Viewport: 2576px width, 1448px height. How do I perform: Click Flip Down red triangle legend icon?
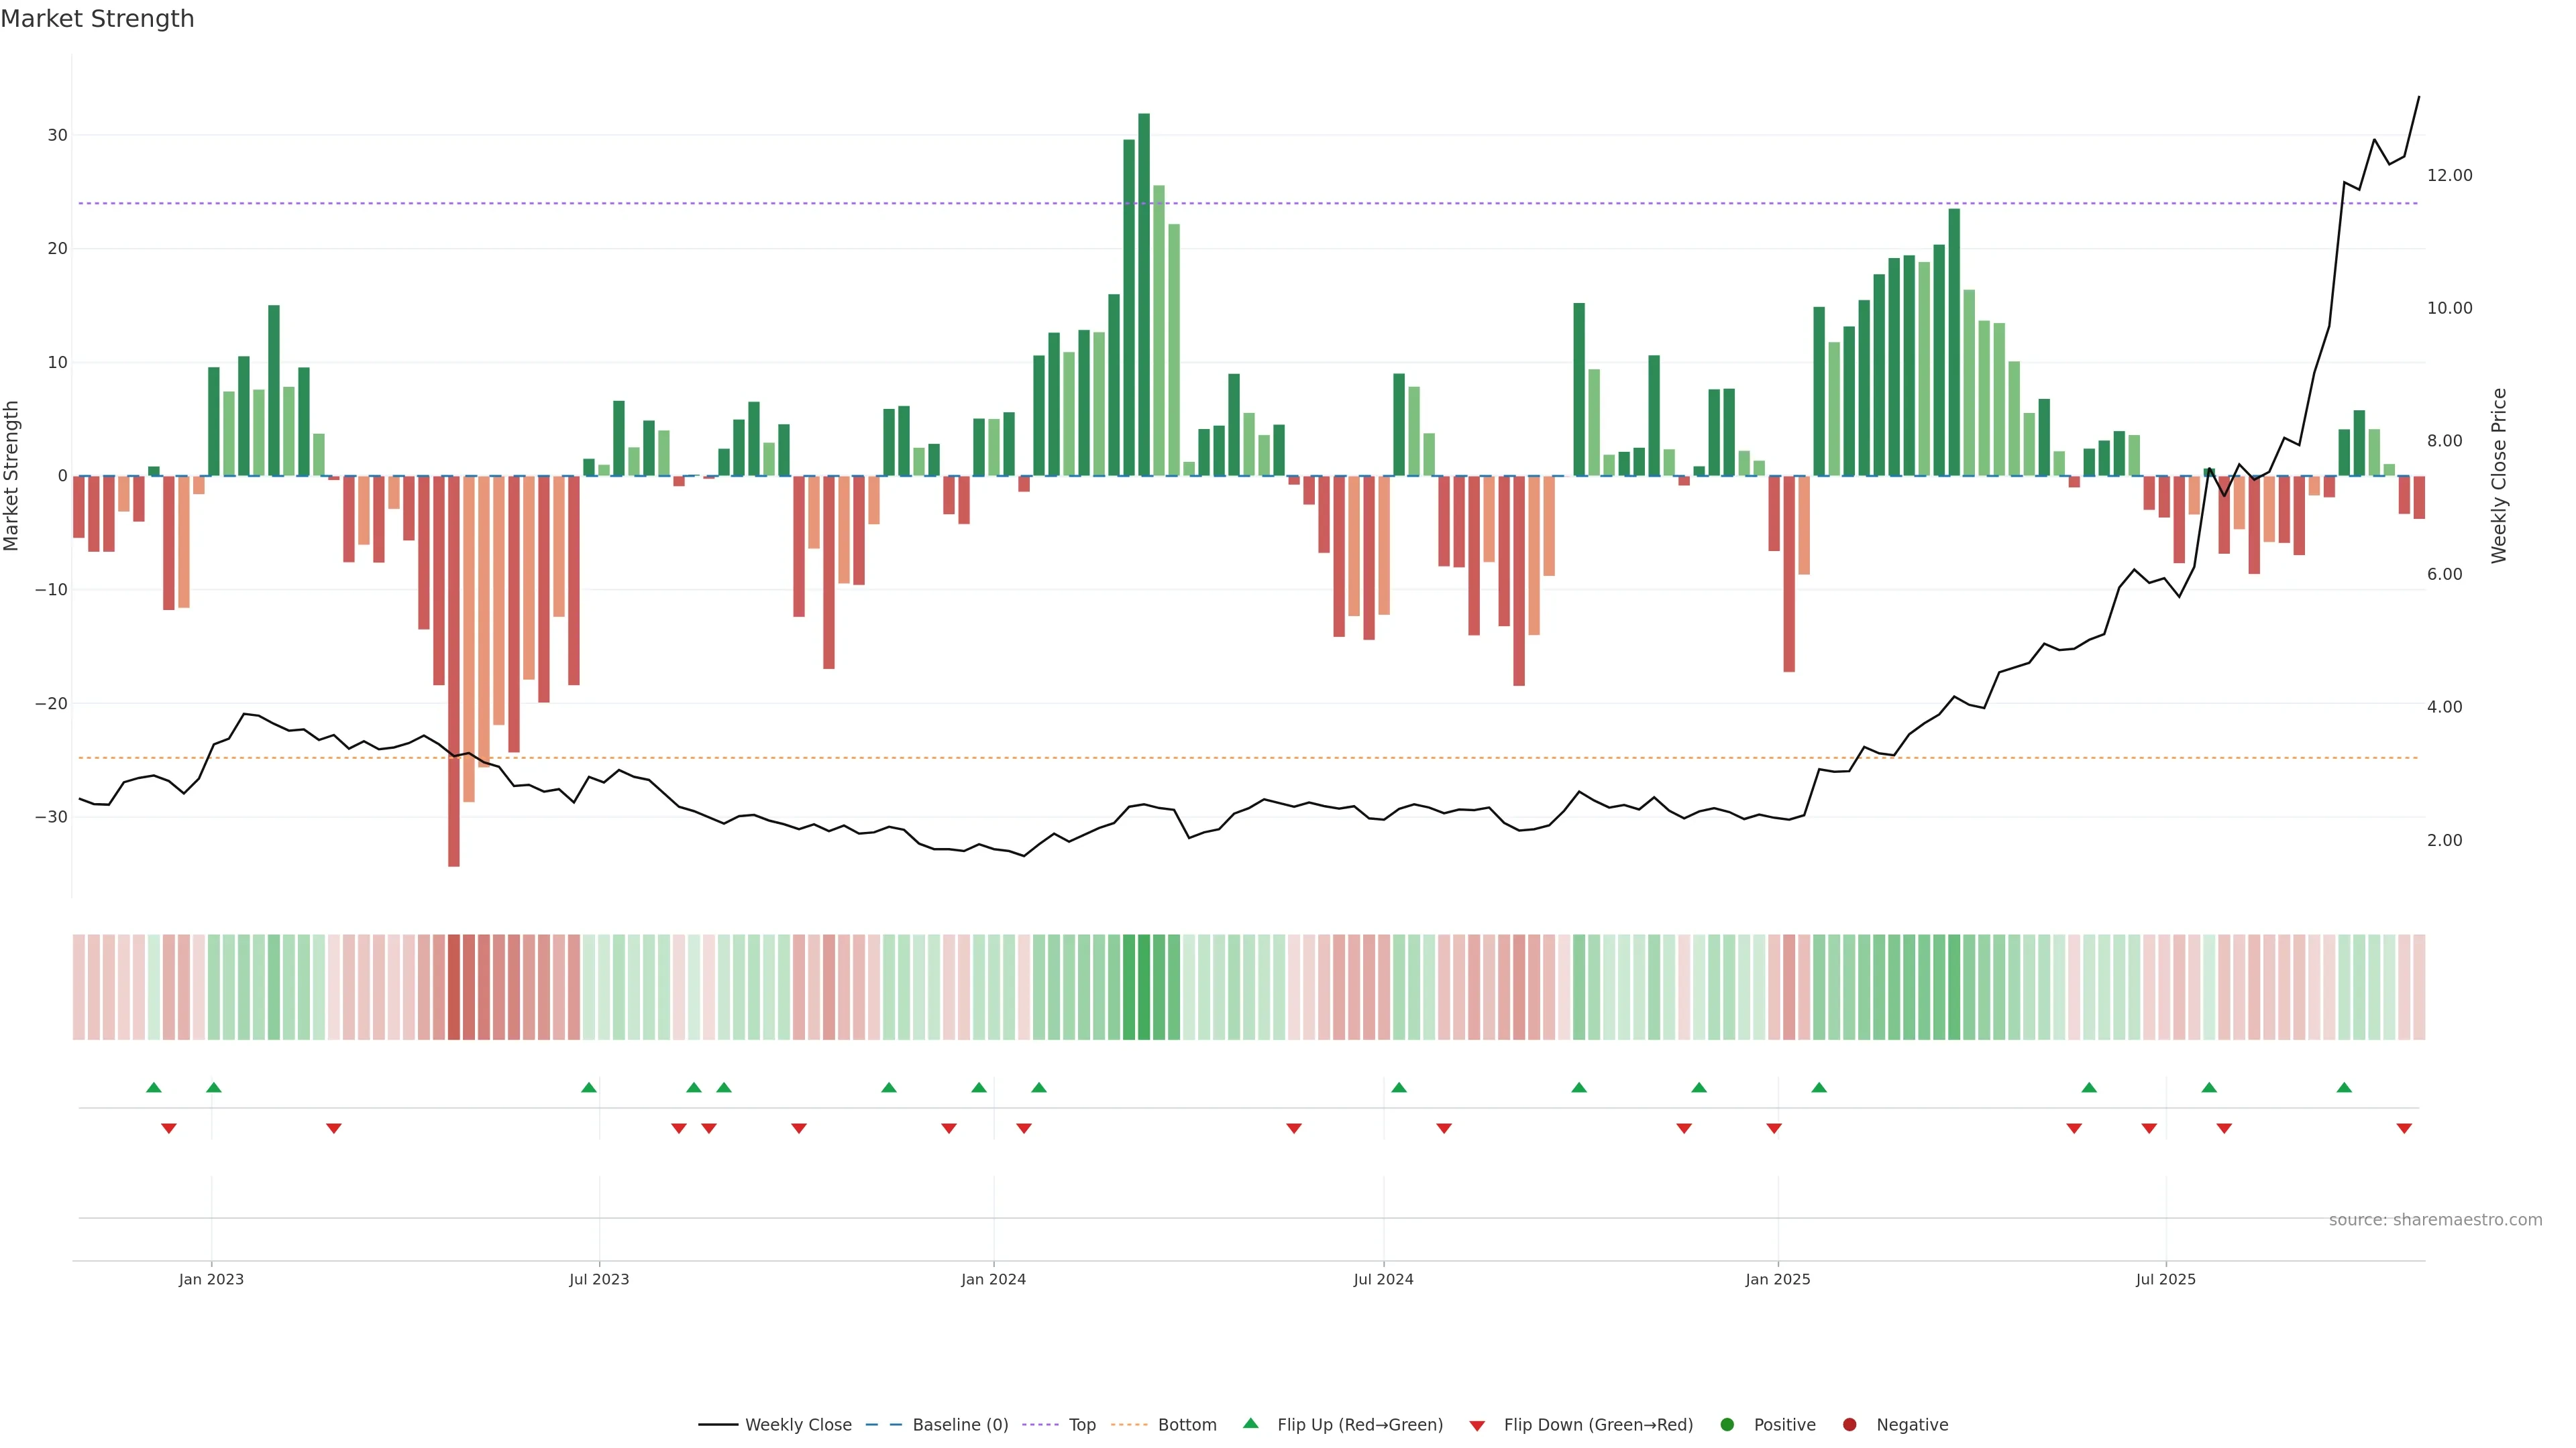click(1477, 1425)
